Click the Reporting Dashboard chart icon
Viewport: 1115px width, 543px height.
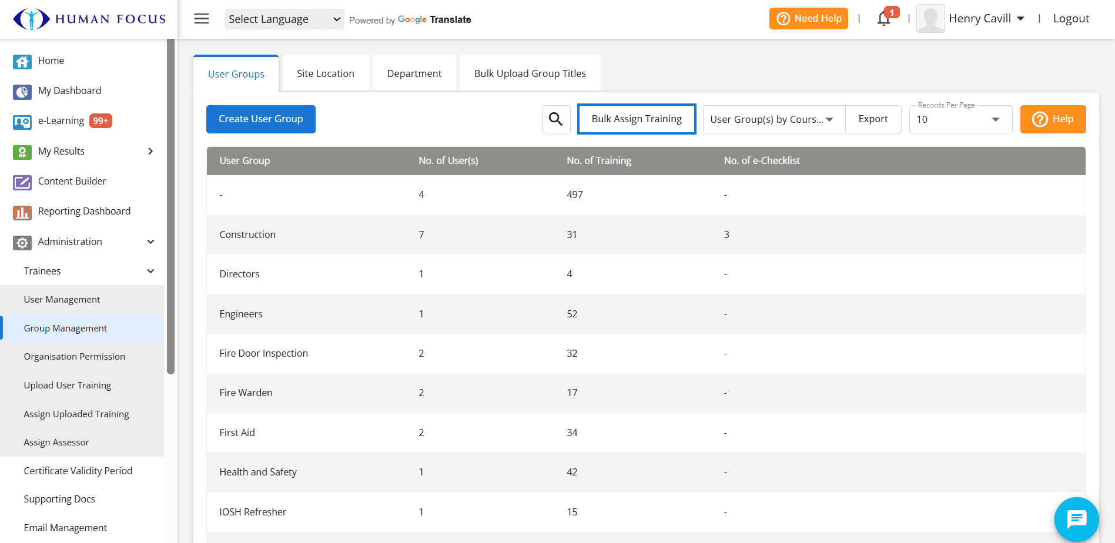[x=22, y=212]
